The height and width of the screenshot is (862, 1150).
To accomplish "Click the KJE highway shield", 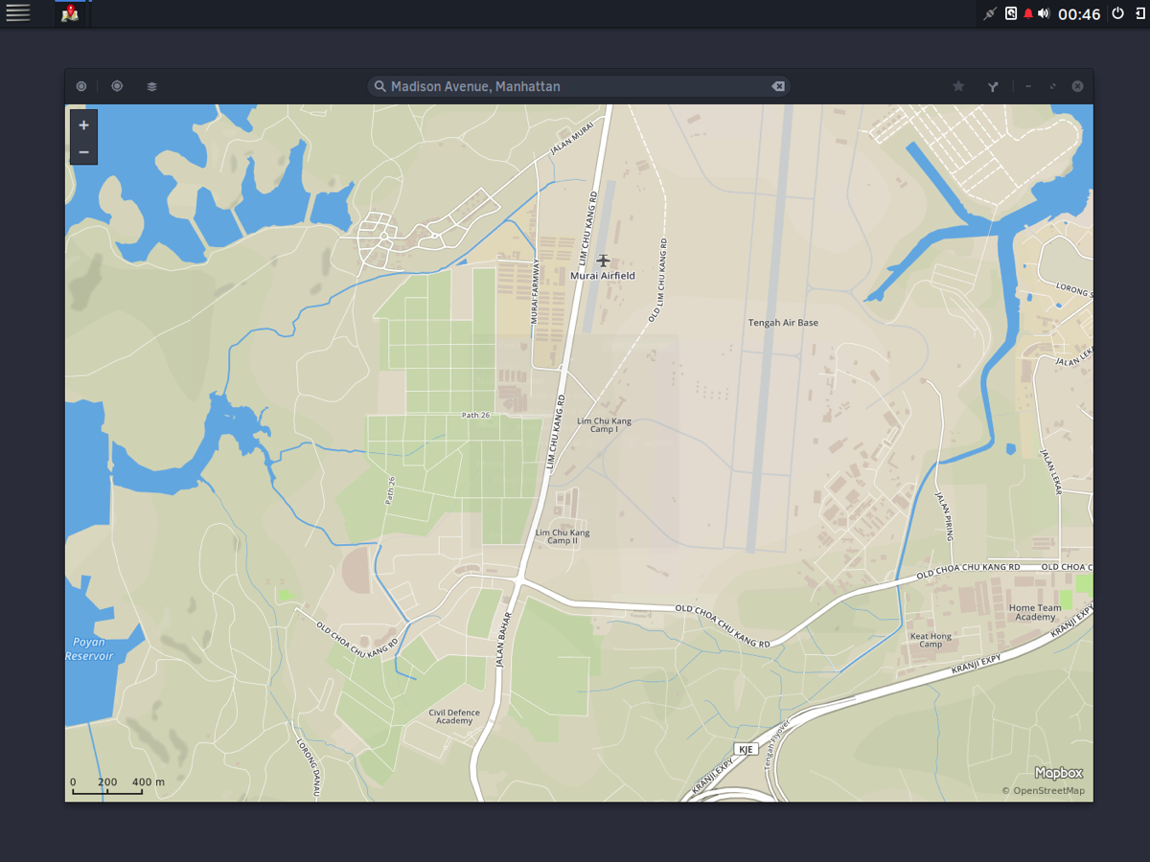I will click(x=747, y=748).
